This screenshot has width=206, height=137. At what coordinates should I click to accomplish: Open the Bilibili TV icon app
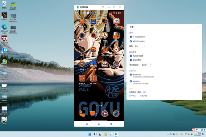pos(105,64)
